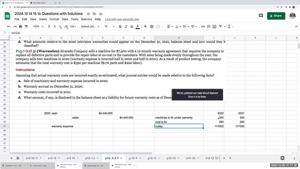Image resolution: width=300 pixels, height=169 pixels.
Task: Switch to the p 13-9 sheet tab
Action: pos(135,158)
